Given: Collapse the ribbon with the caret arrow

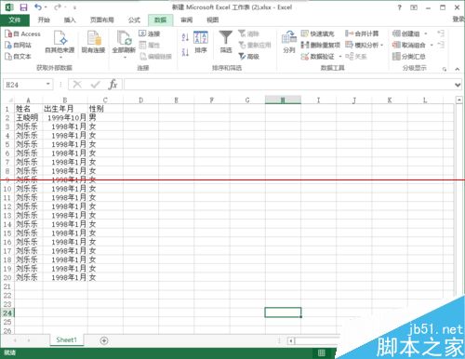Looking at the screenshot, I should click(458, 69).
